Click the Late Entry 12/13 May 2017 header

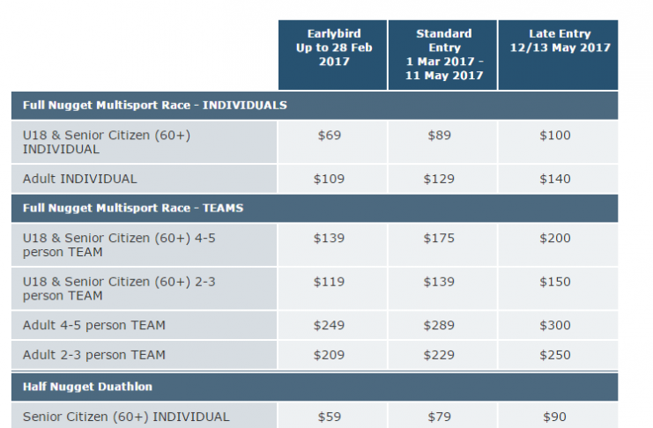(558, 55)
